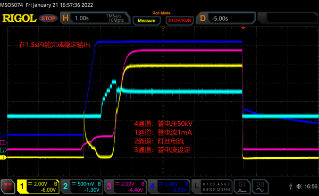The image size is (319, 196).
Task: Click channel 1 yellow ground level marker
Action: (3, 158)
